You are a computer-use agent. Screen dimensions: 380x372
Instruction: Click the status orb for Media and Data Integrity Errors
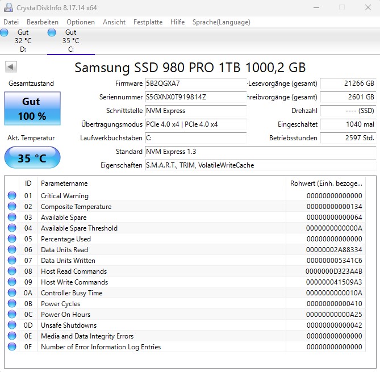tap(12, 336)
